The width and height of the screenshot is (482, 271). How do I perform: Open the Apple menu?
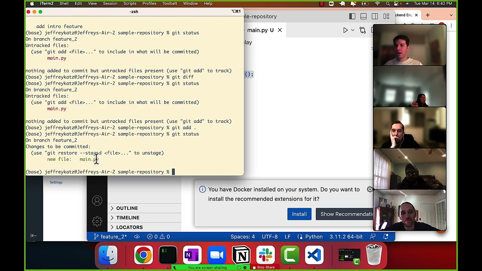(x=32, y=3)
